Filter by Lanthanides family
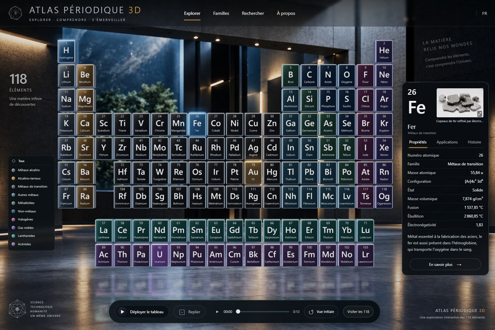This screenshot has width=495, height=330. 31,236
